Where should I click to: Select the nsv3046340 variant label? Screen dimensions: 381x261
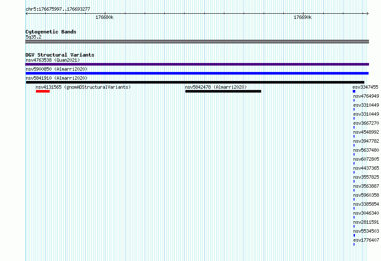366,213
